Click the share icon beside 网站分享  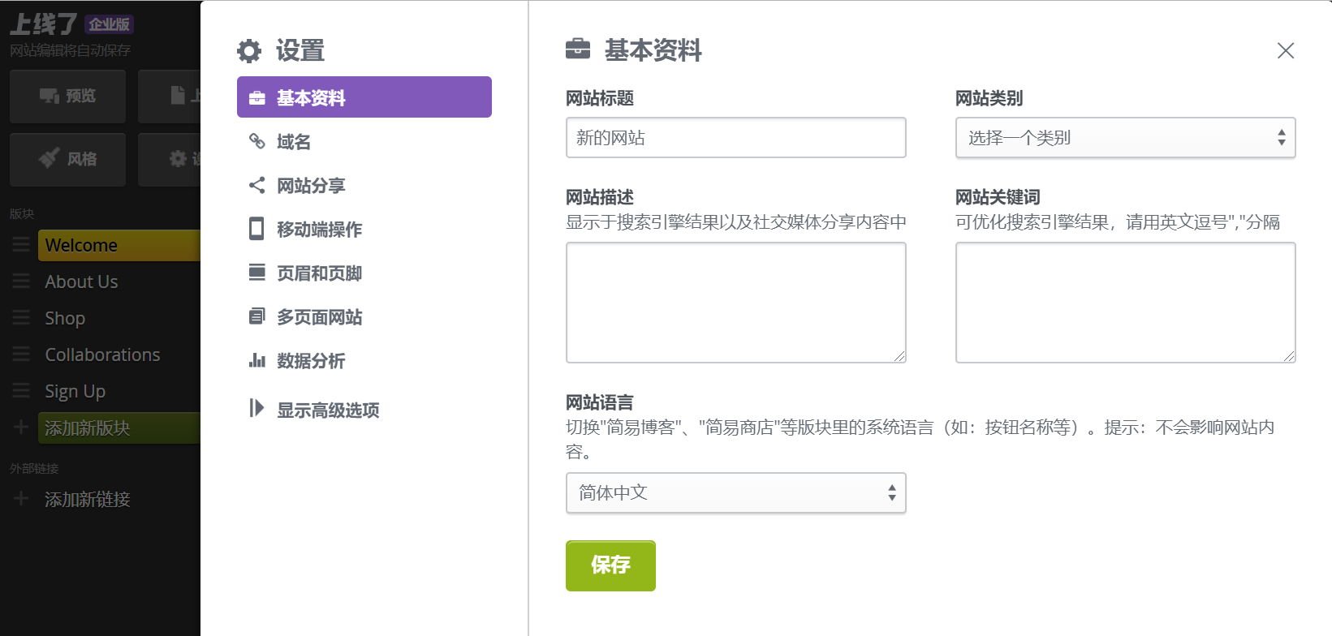[257, 185]
